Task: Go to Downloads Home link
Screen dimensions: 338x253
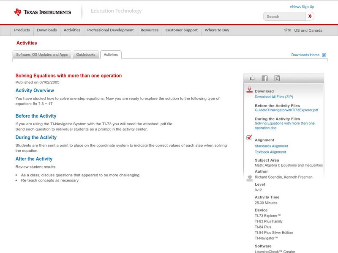Action: 305,55
